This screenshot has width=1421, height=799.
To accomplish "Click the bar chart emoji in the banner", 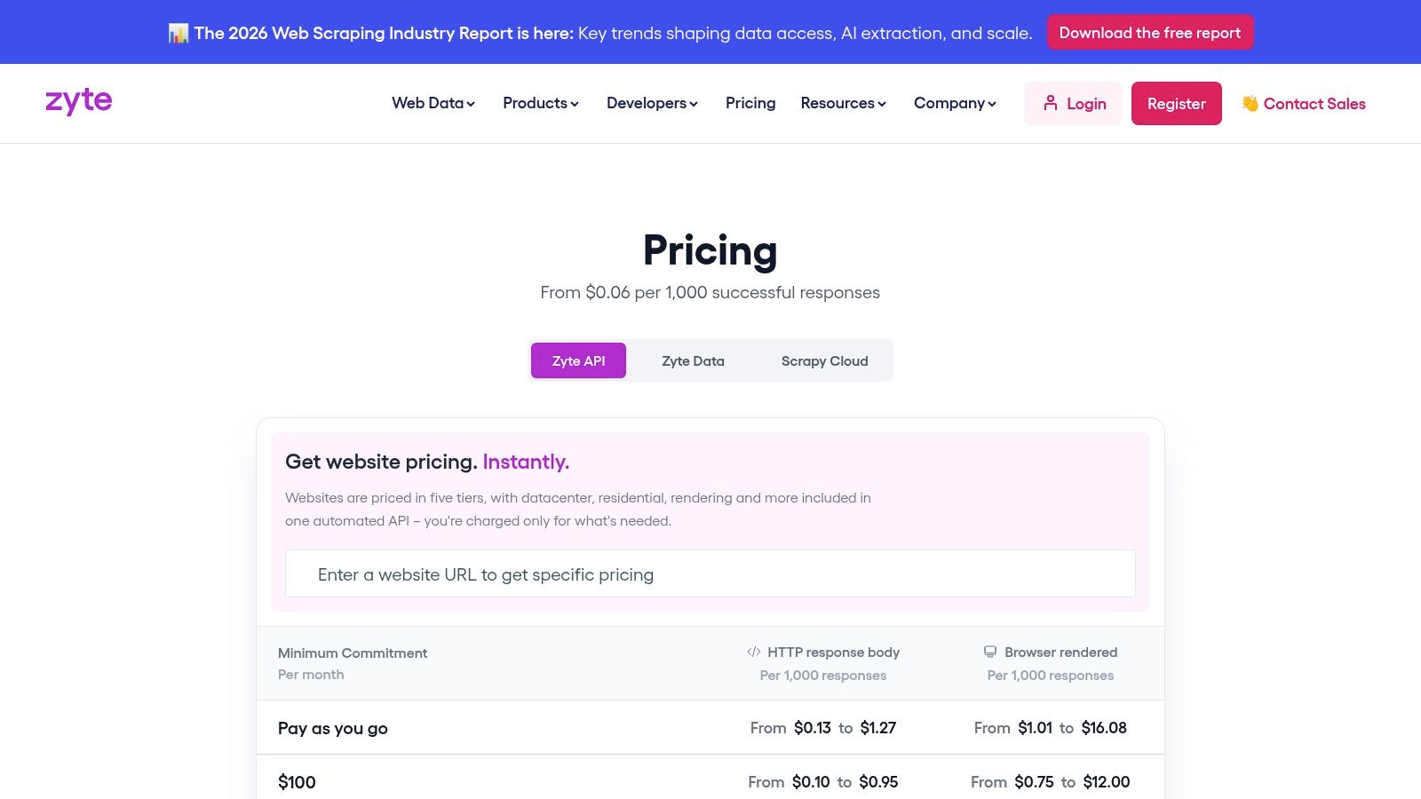I will coord(178,32).
